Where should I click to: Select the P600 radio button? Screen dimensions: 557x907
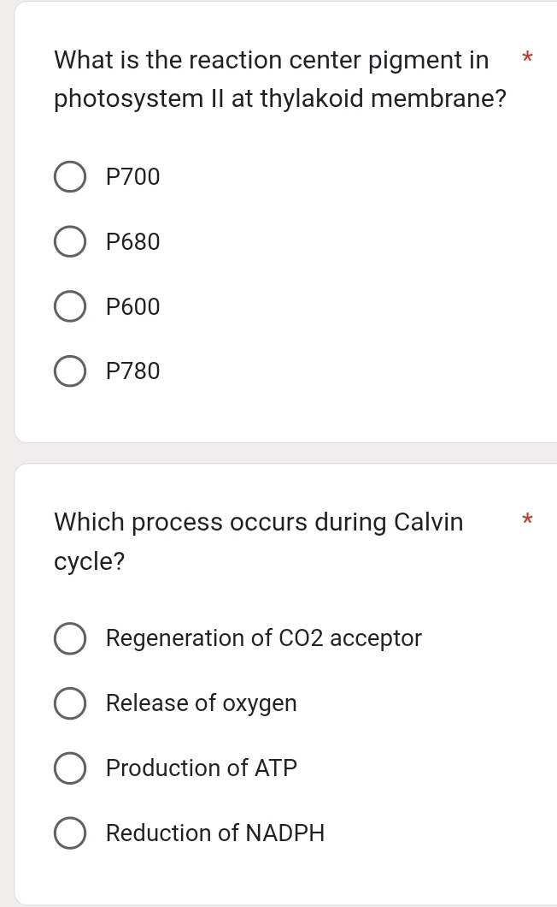[69, 305]
